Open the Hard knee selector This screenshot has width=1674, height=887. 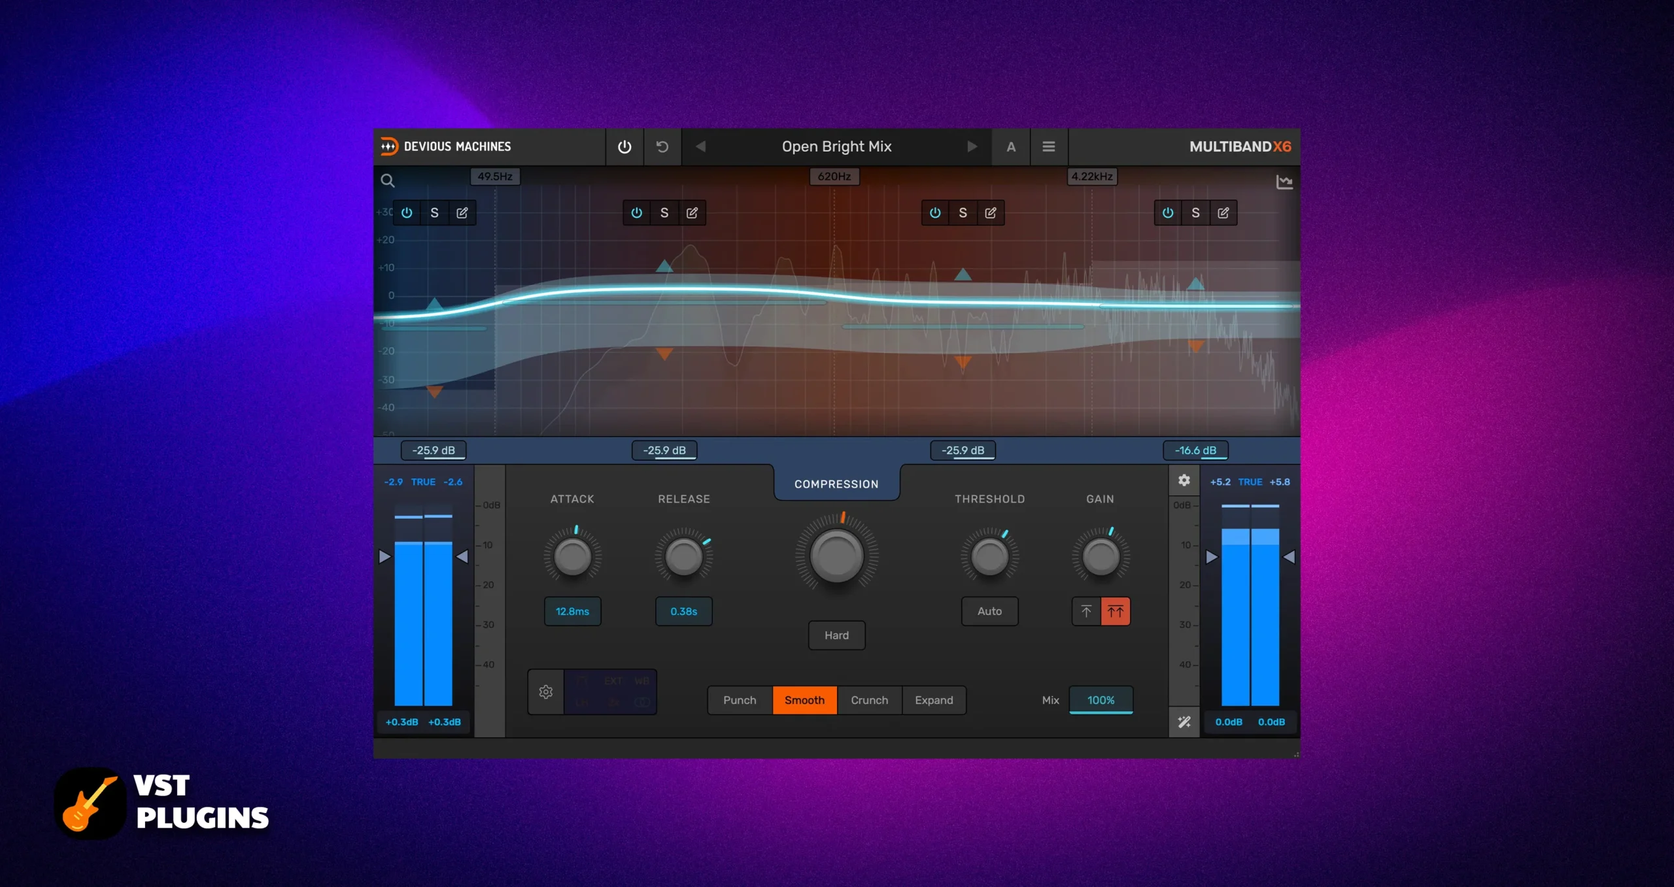836,635
